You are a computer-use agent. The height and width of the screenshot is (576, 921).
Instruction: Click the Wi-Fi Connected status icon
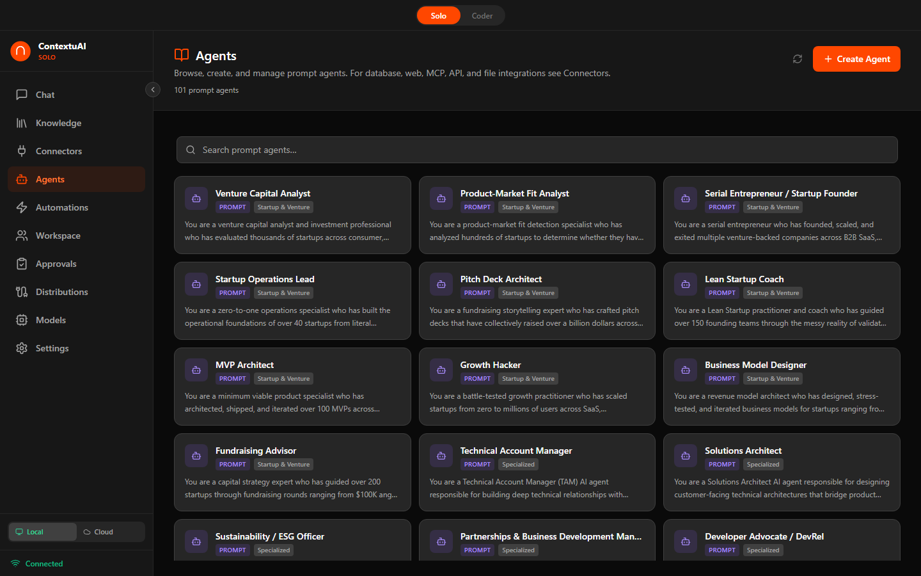pos(15,563)
